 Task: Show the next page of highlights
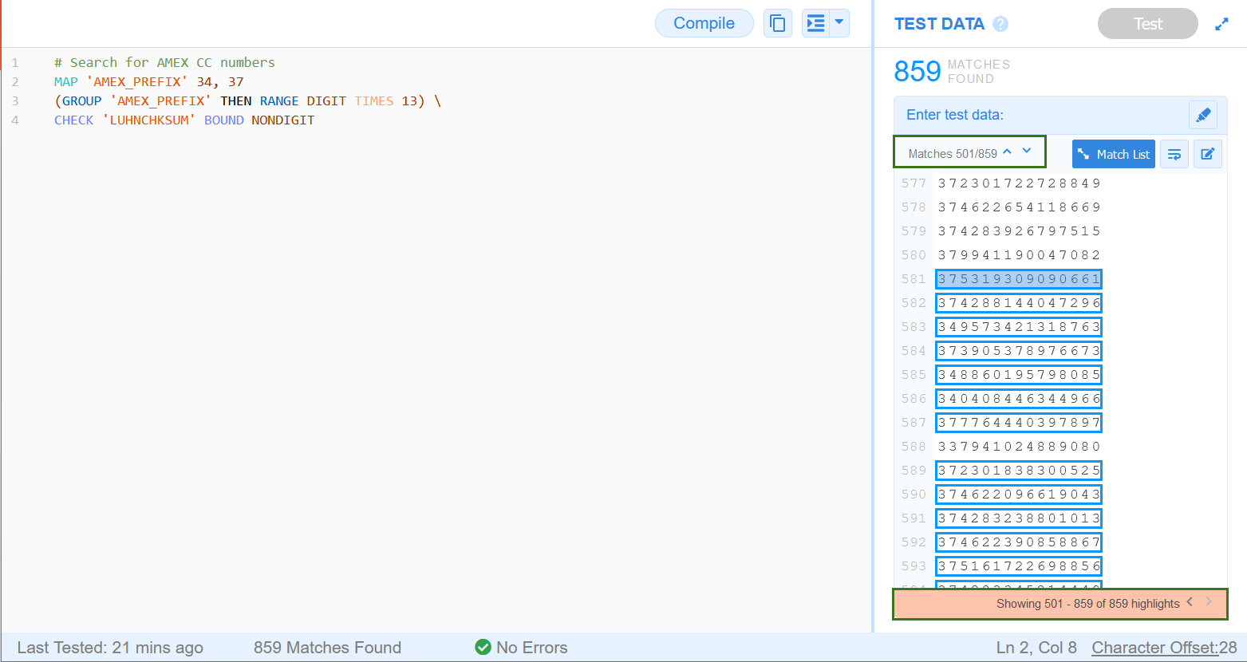click(1209, 602)
